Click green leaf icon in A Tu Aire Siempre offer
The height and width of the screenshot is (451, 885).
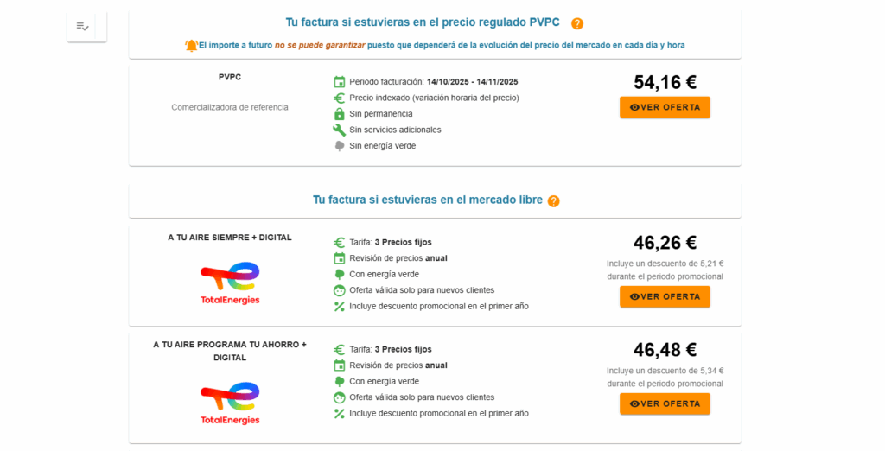pos(340,274)
